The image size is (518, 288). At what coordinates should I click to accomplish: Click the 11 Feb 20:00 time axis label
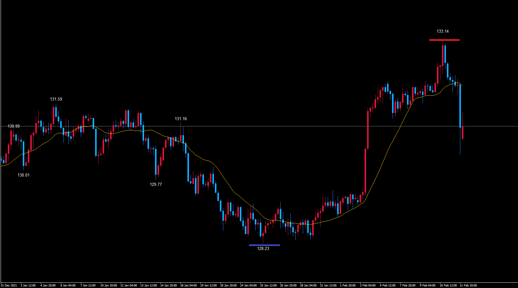coord(468,286)
